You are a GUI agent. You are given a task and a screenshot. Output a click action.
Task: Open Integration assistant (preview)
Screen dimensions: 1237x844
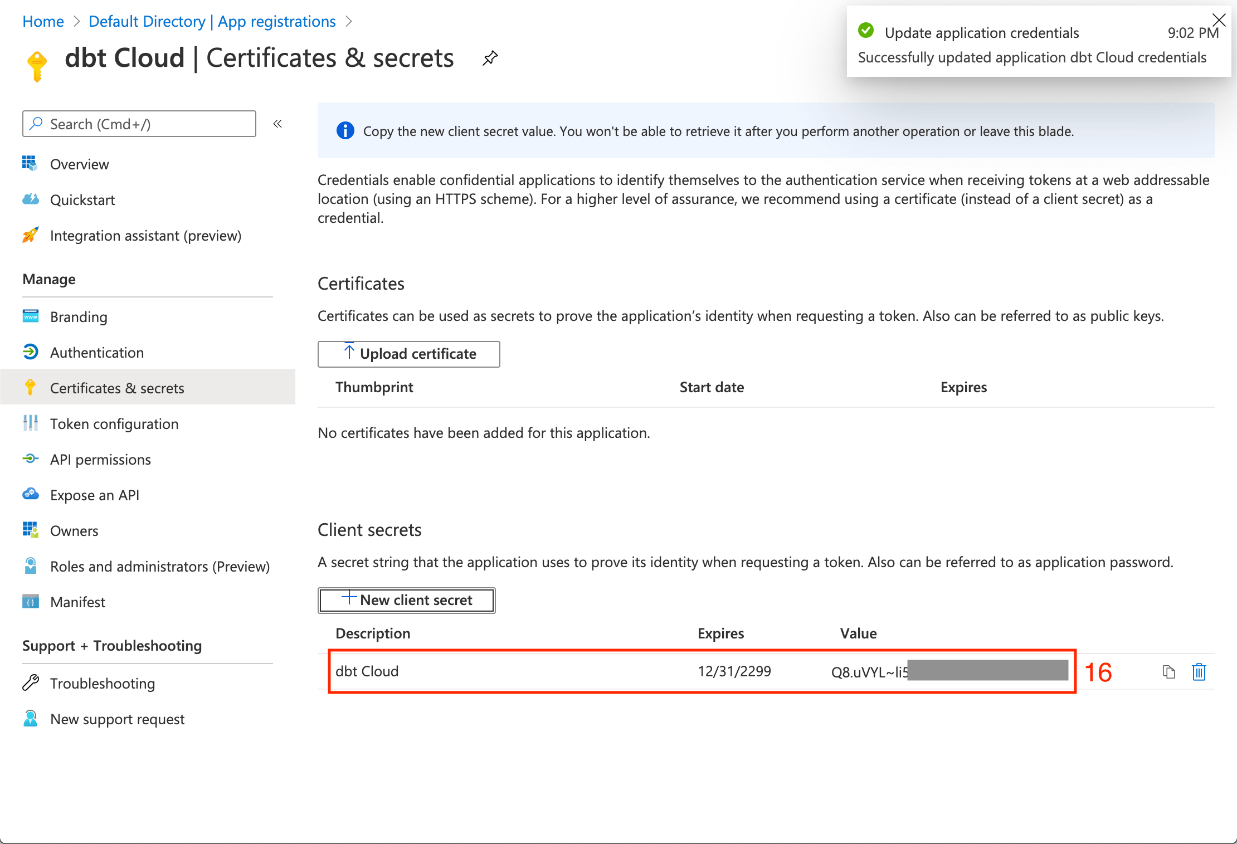145,236
